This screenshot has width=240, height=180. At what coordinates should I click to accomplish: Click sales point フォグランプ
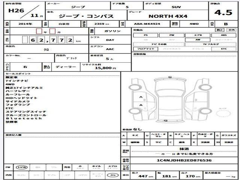point(18,105)
